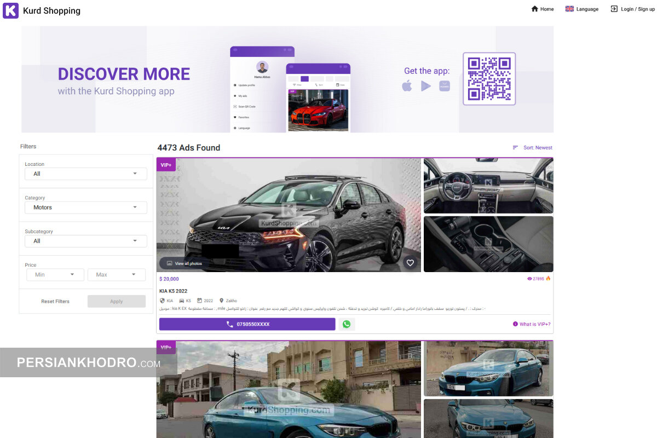Expand the Category Motors dropdown
The height and width of the screenshot is (438, 657).
pos(86,208)
